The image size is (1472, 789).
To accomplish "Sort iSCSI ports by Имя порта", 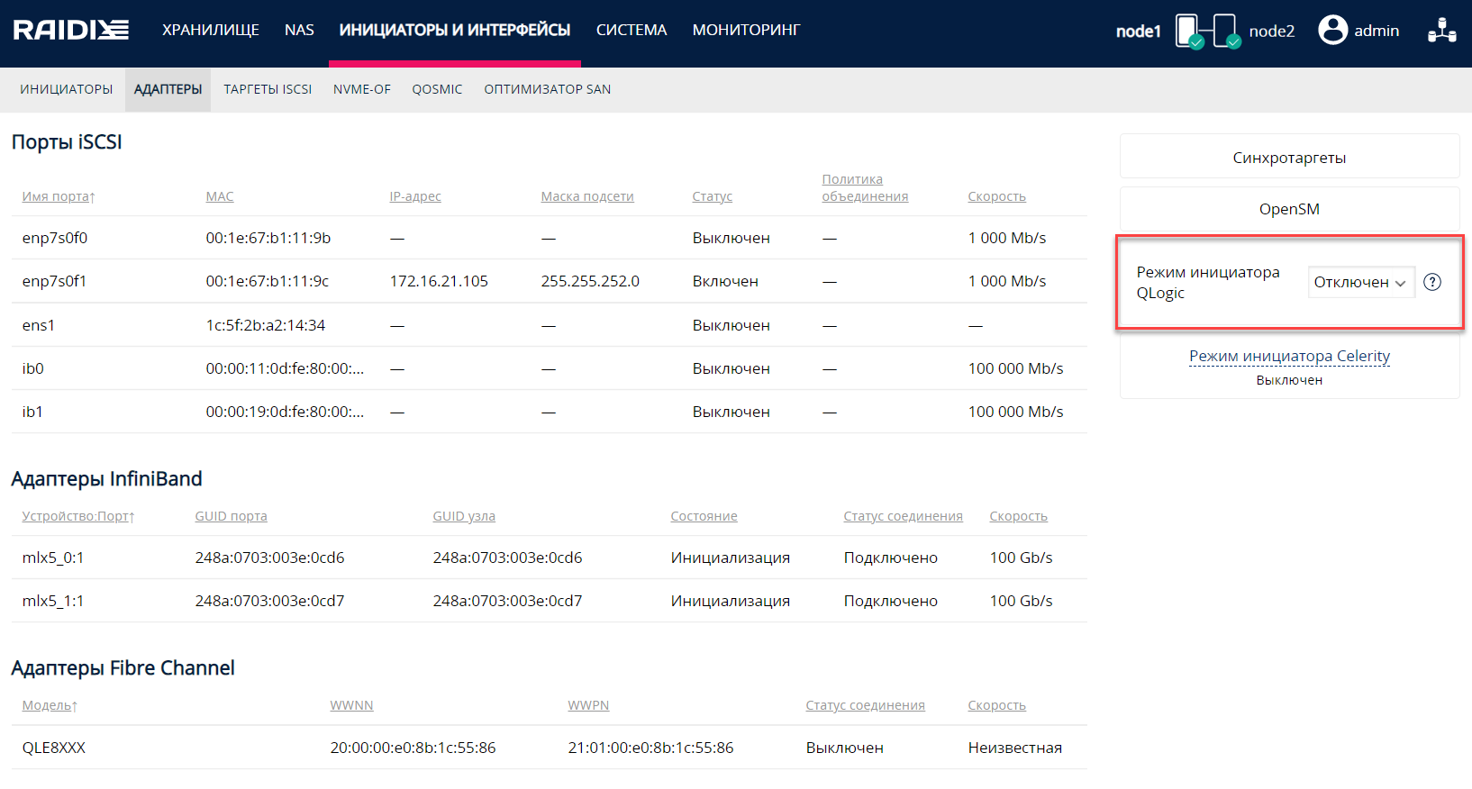I will (x=59, y=196).
